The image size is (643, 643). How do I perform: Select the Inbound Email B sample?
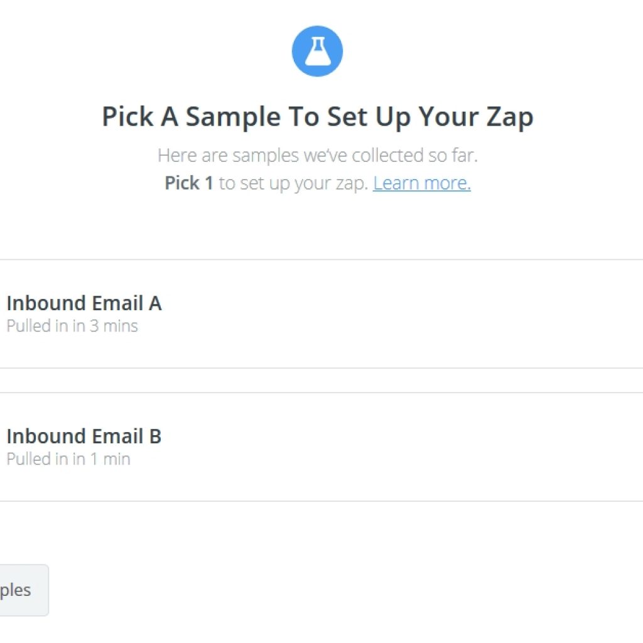point(321,446)
